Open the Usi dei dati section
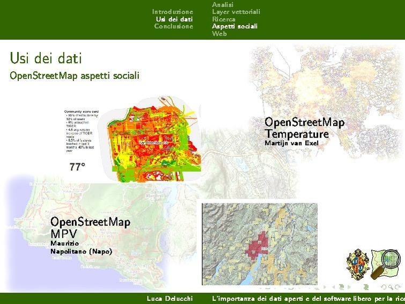 [174, 19]
